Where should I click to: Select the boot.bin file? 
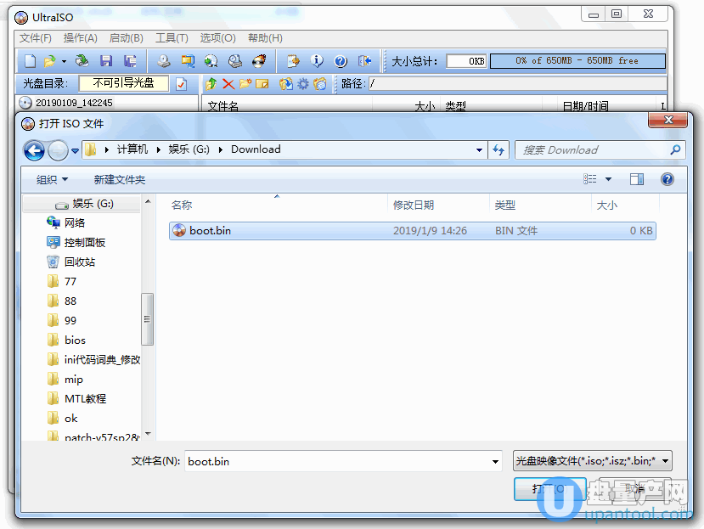(x=413, y=231)
